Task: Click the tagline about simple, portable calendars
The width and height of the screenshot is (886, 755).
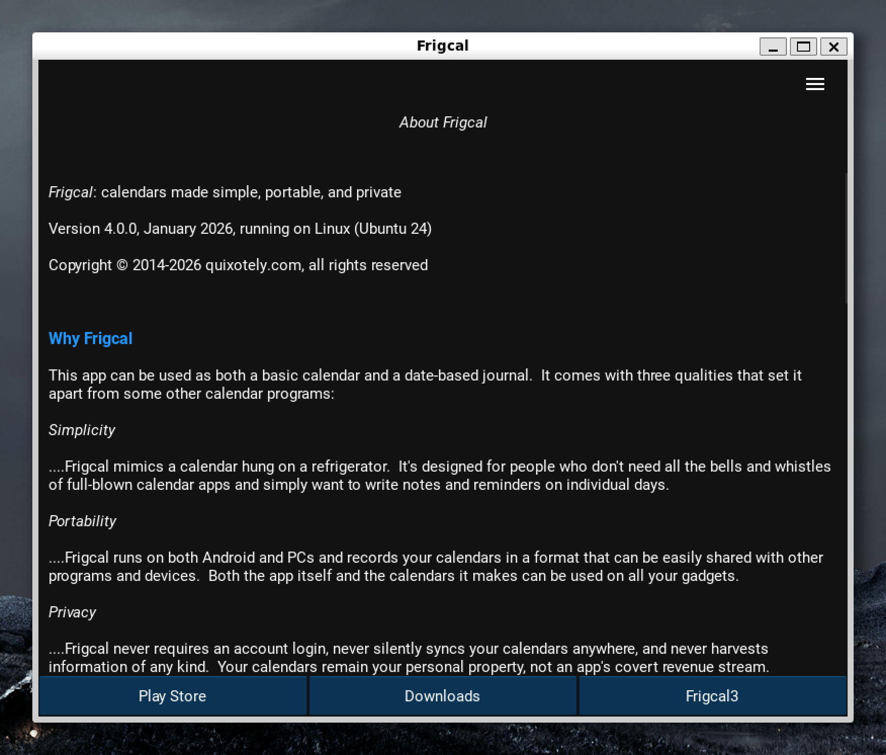Action: (x=225, y=192)
